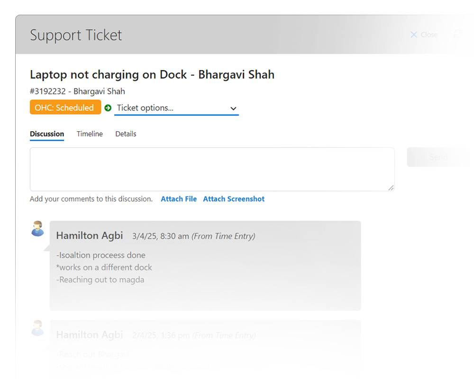474x379 pixels.
Task: Switch to the Timeline tab
Action: tap(90, 134)
